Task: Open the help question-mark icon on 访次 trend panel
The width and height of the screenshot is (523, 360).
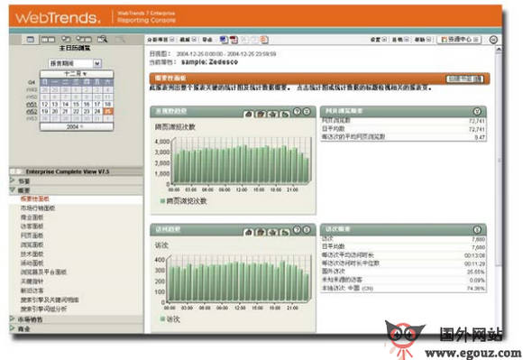Action: pyautogui.click(x=297, y=230)
